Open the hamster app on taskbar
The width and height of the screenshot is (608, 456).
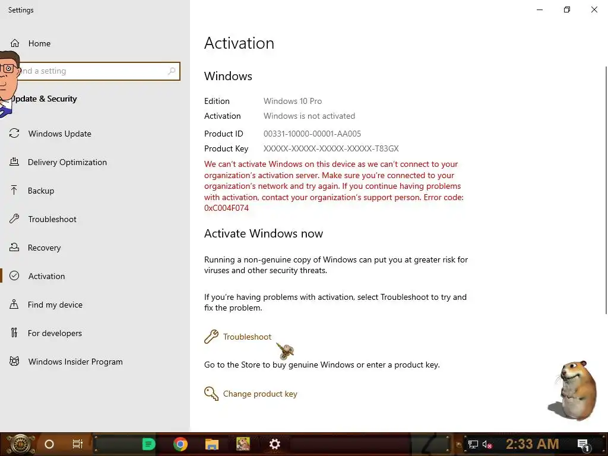243,444
